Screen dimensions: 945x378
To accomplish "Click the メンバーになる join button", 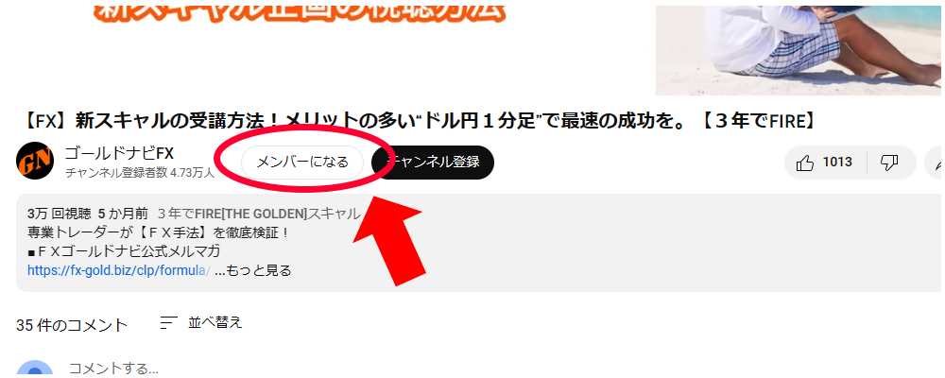I will click(302, 163).
